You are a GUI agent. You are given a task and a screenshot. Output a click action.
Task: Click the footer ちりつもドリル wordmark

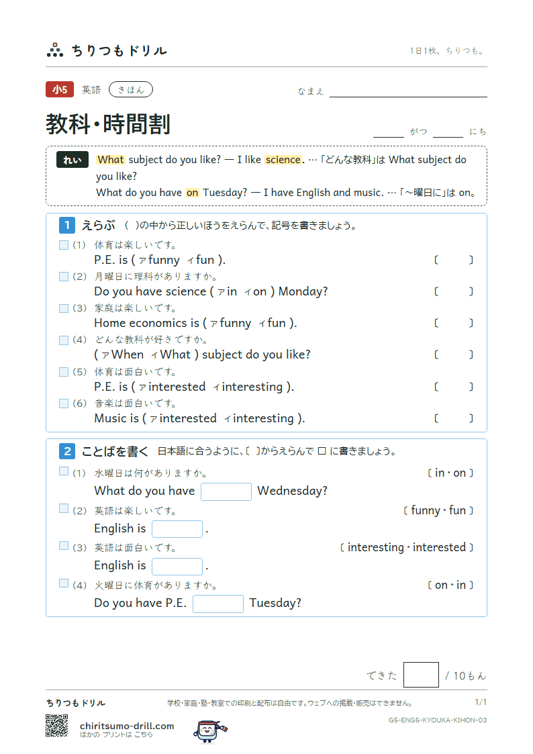click(x=76, y=702)
